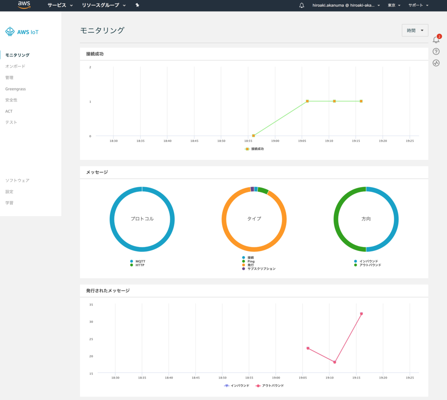Open the サポート dropdown

click(x=418, y=5)
